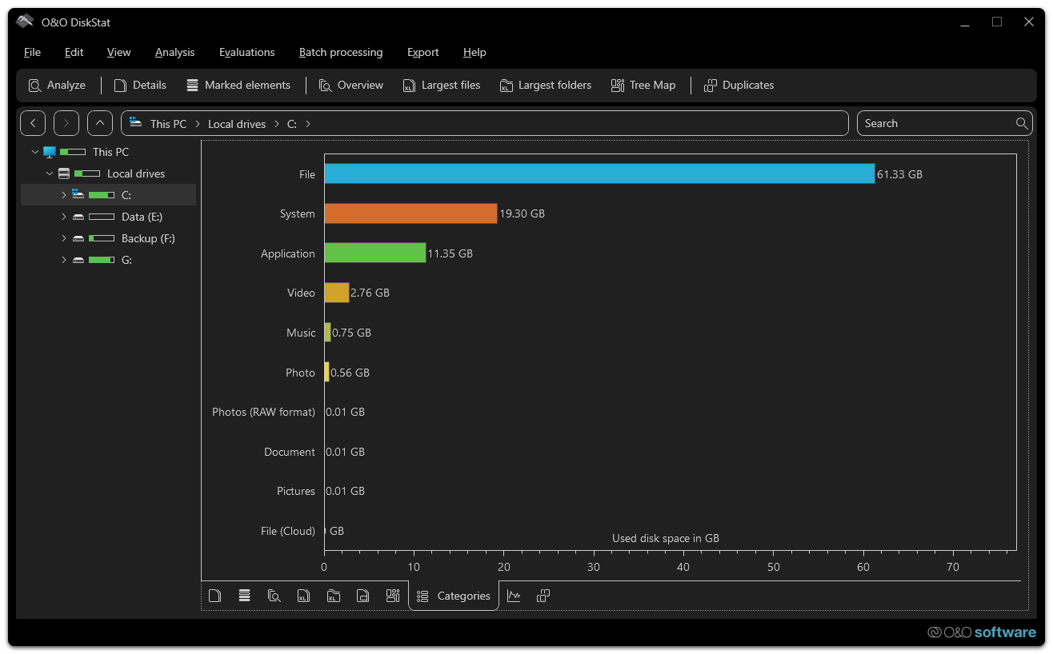
Task: Open the Analysis menu
Action: (x=174, y=52)
